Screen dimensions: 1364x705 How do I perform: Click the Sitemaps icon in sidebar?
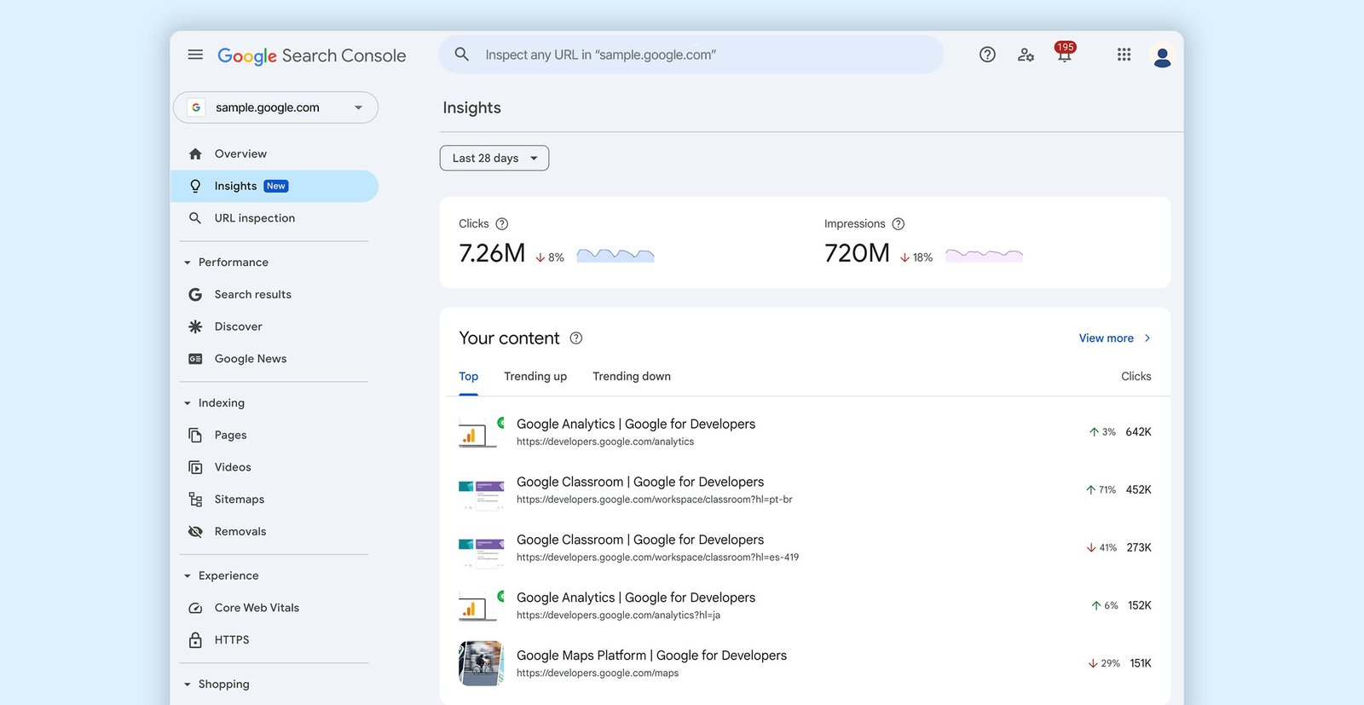tap(195, 500)
